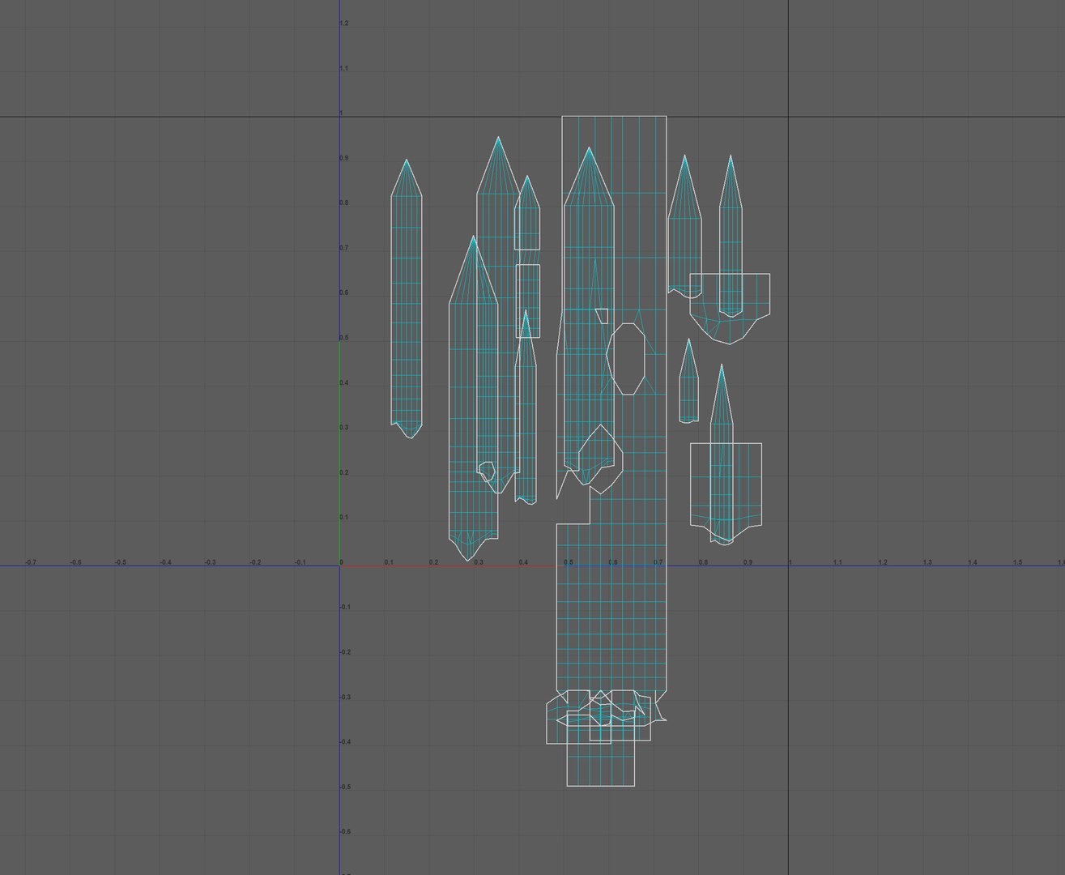
Task: Select the small rectangle below the large UV strip
Action: tap(600, 763)
